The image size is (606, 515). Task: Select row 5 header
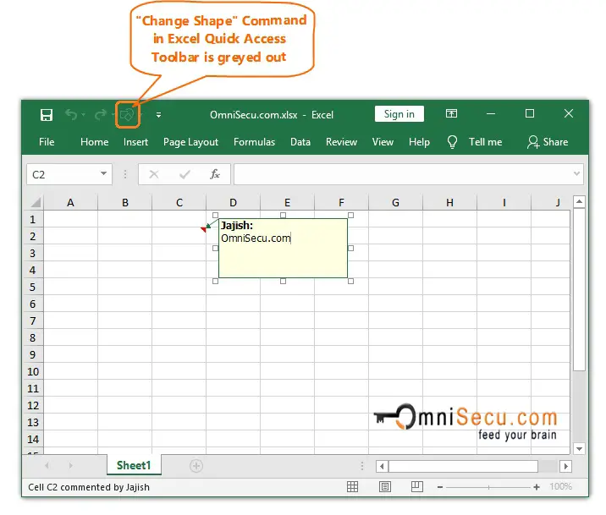(33, 288)
